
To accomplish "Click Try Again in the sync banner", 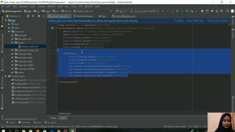I will pos(178,21).
